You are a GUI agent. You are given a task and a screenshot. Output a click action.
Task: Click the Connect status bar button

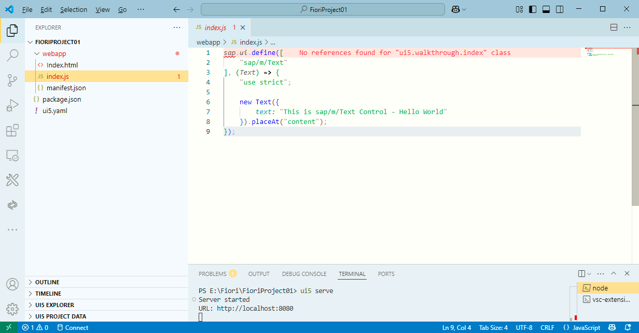pos(73,327)
